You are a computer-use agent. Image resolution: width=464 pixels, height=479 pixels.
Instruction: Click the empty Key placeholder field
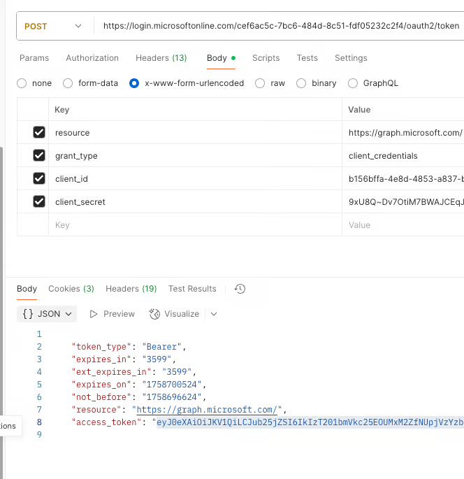(x=197, y=225)
